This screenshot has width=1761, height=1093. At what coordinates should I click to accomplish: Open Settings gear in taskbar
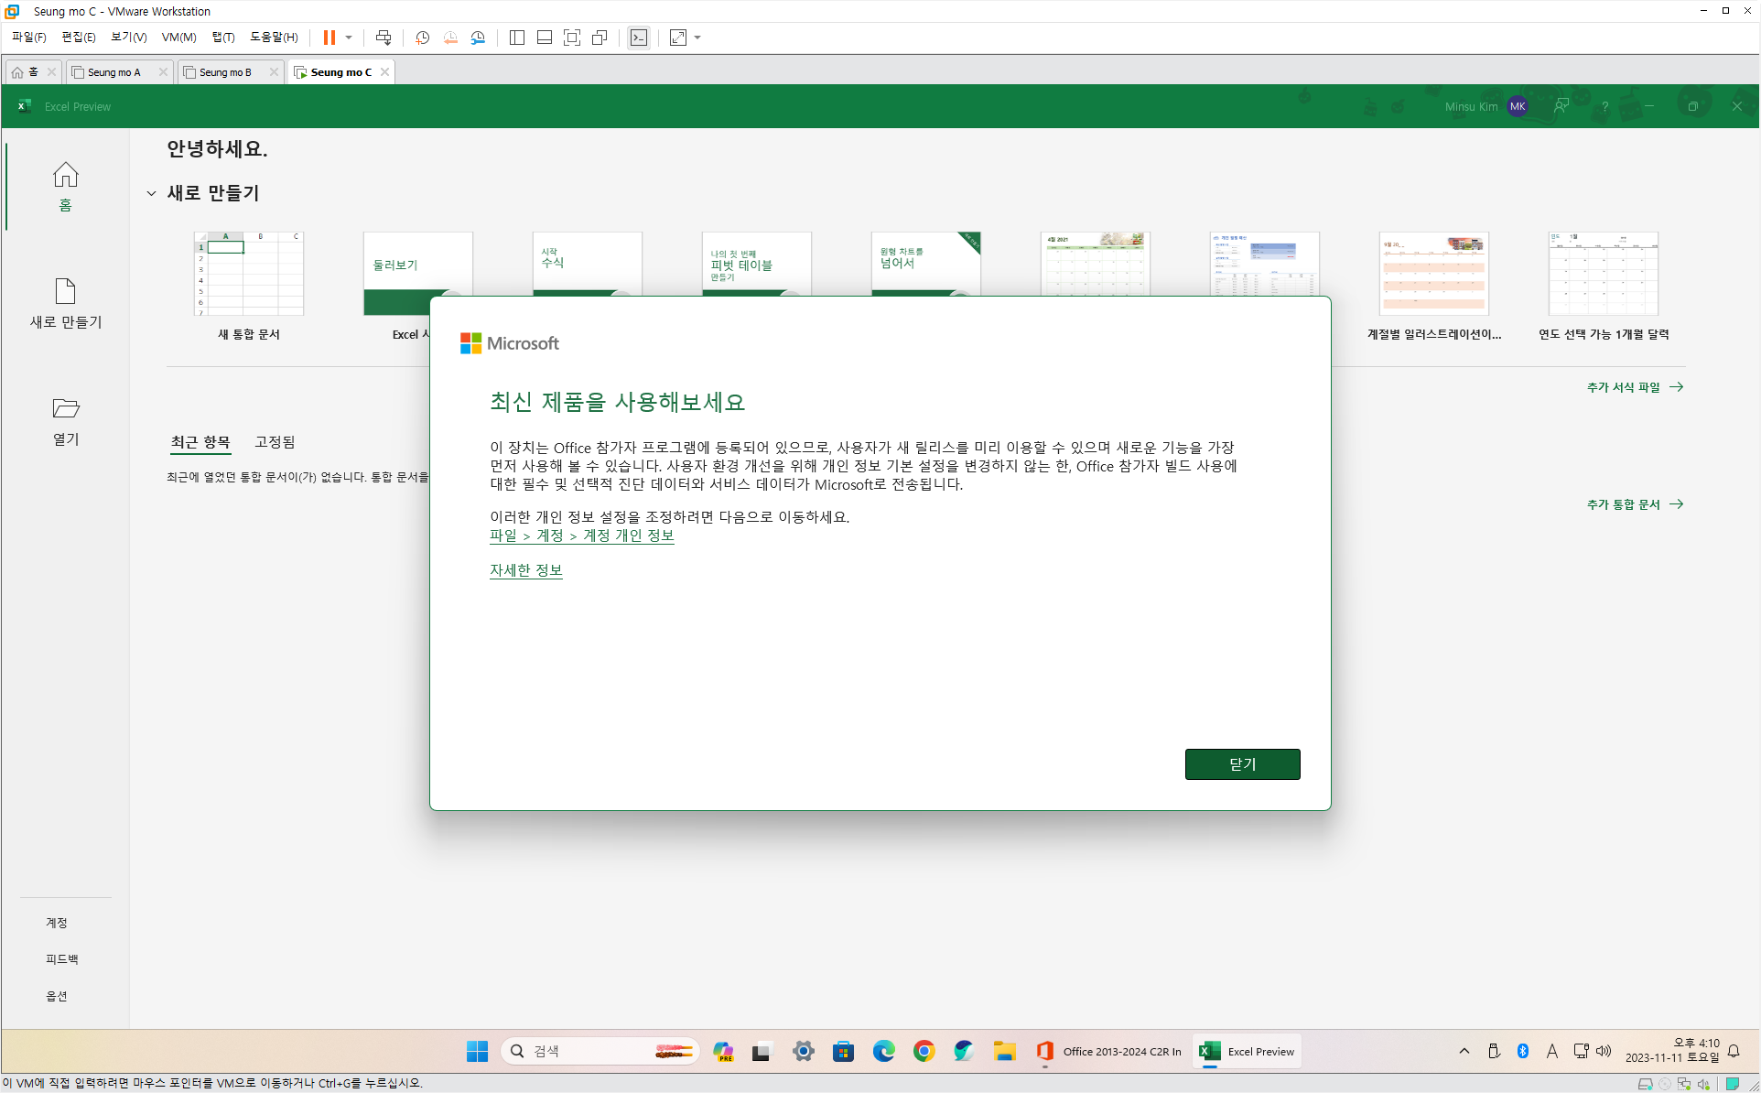tap(803, 1051)
